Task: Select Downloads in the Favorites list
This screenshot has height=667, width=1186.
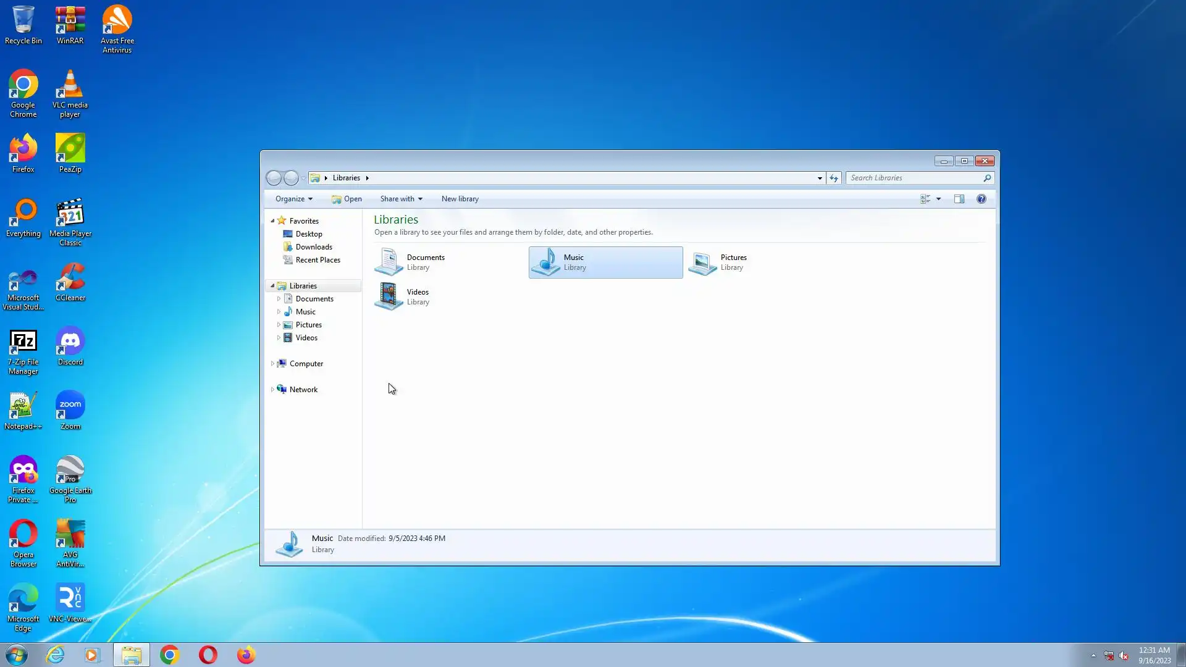Action: pyautogui.click(x=314, y=247)
